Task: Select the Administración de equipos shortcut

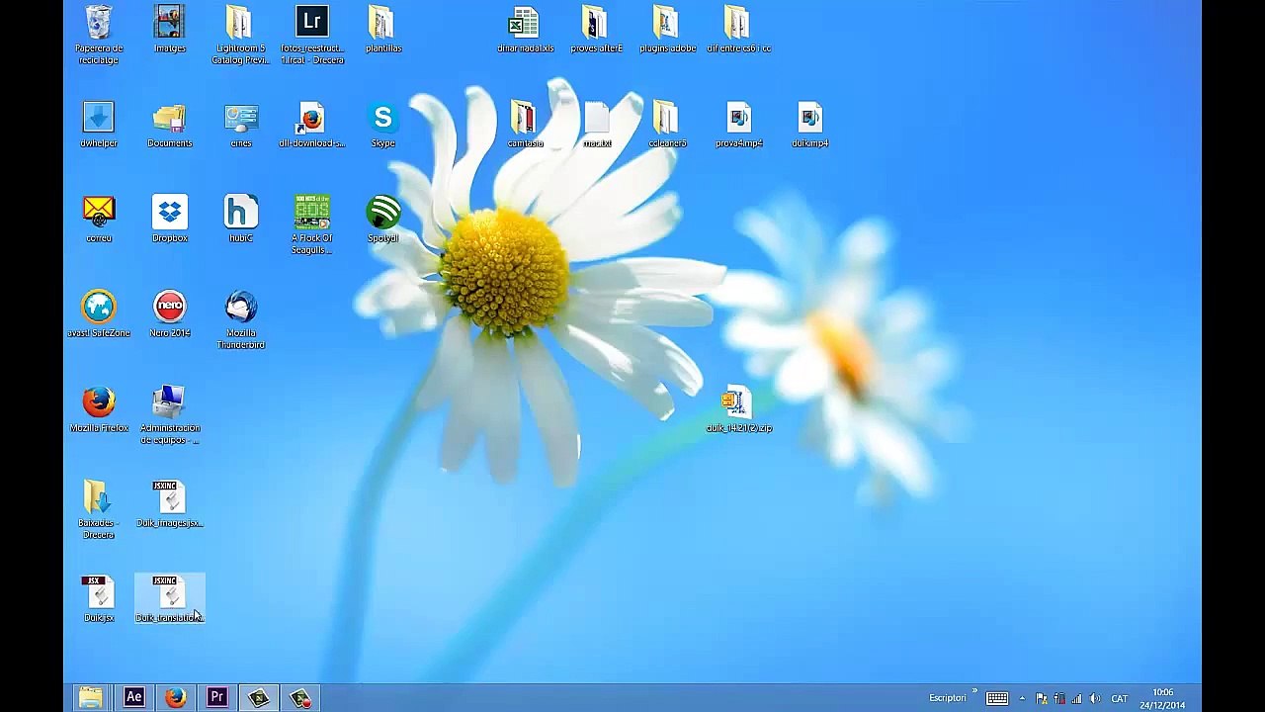Action: pyautogui.click(x=170, y=414)
